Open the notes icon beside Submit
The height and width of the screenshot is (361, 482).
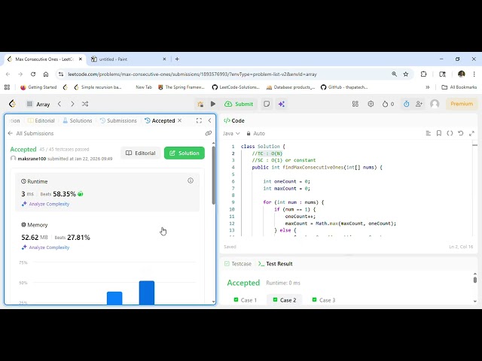[267, 104]
